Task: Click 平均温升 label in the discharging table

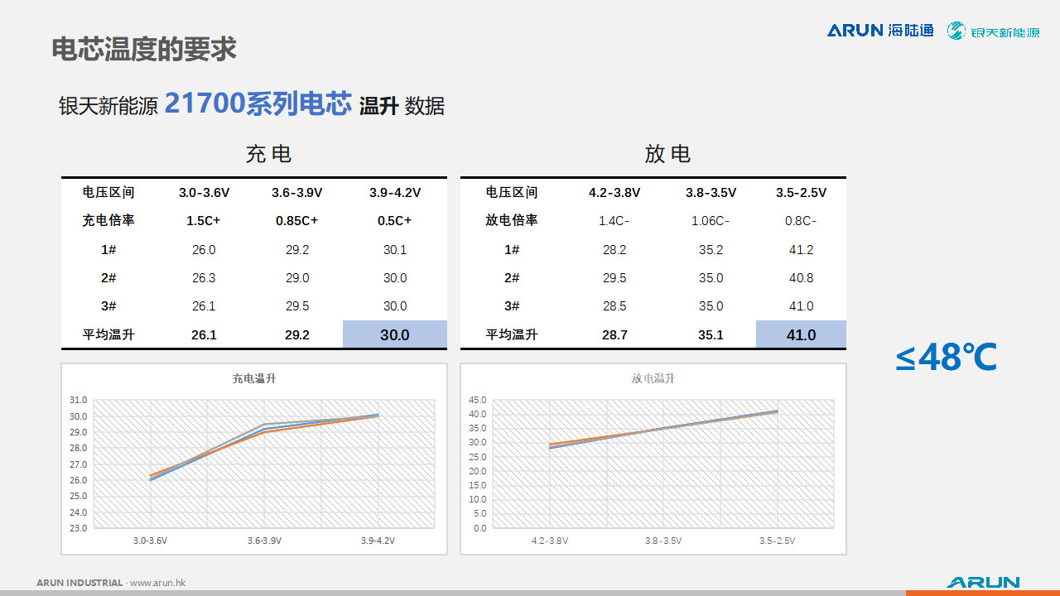Action: coord(512,334)
